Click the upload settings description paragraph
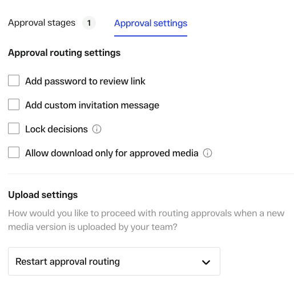Viewport: 294px width, 295px height. click(x=146, y=220)
